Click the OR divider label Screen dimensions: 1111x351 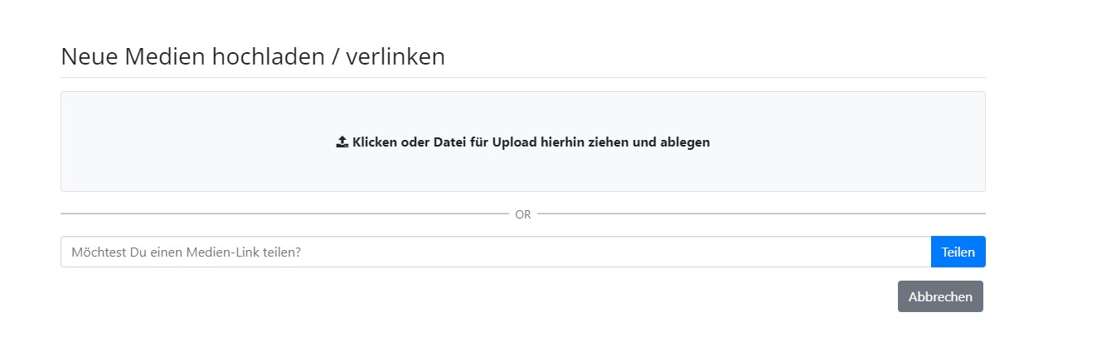[x=522, y=214]
